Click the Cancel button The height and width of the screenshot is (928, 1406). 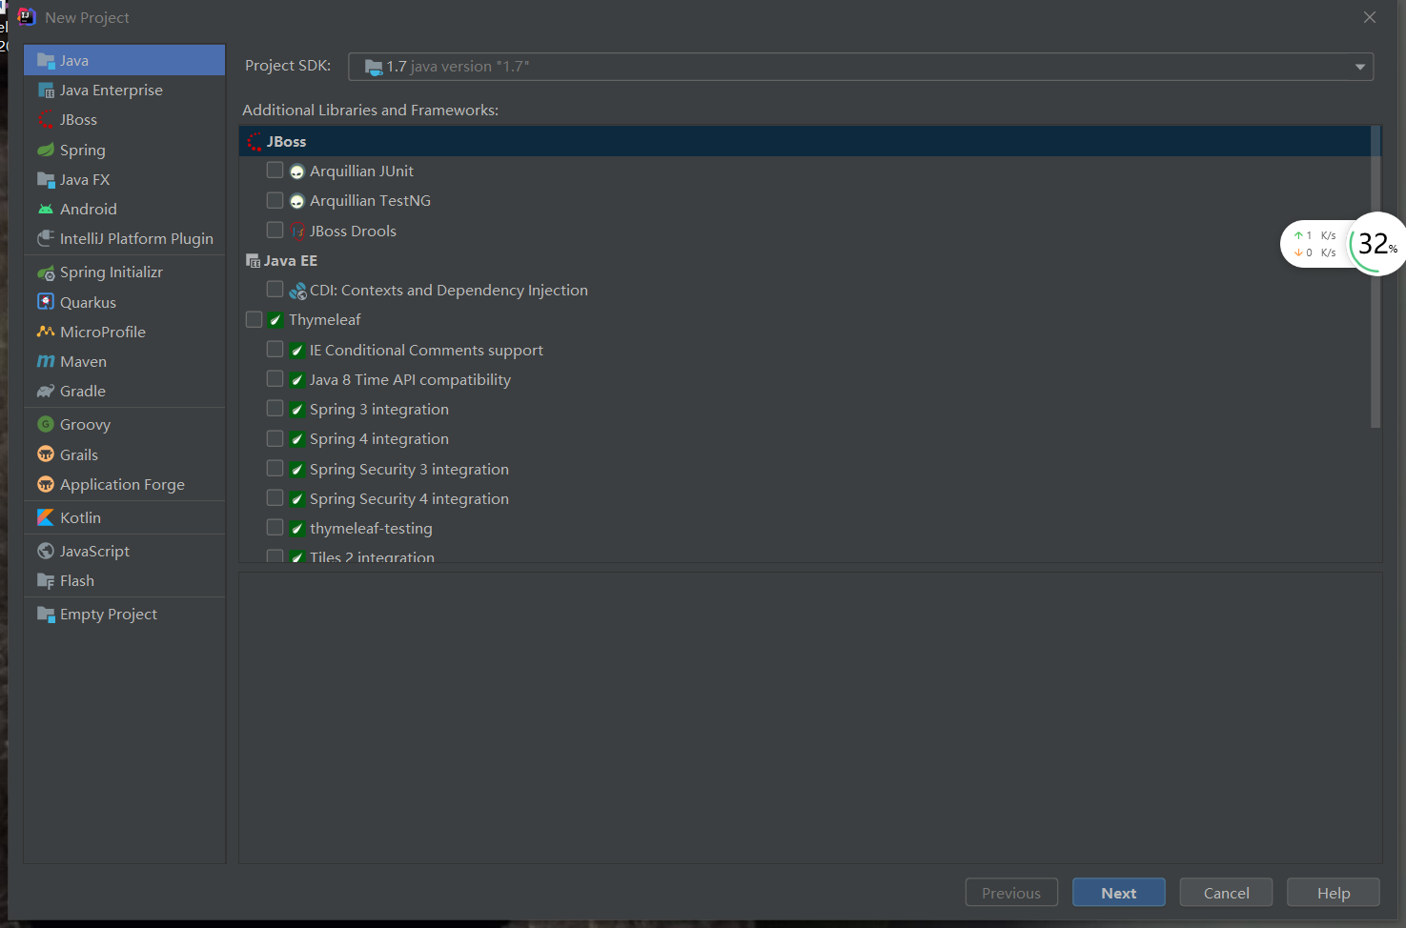click(x=1226, y=893)
